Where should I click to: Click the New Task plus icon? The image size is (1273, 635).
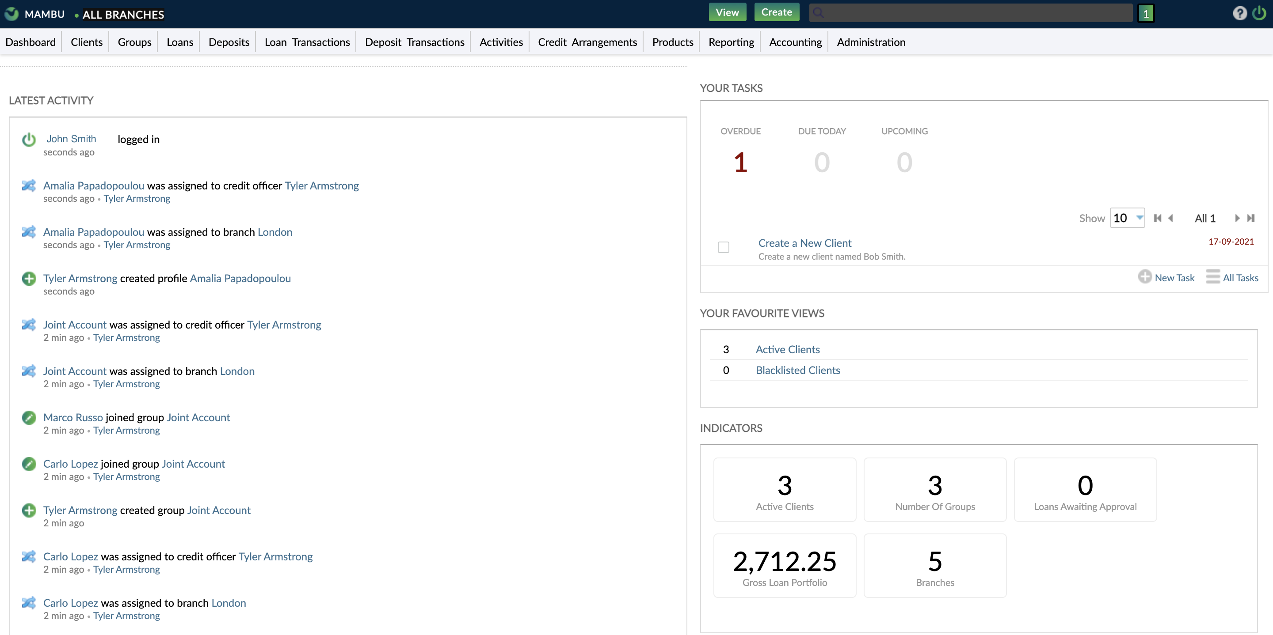click(1146, 277)
